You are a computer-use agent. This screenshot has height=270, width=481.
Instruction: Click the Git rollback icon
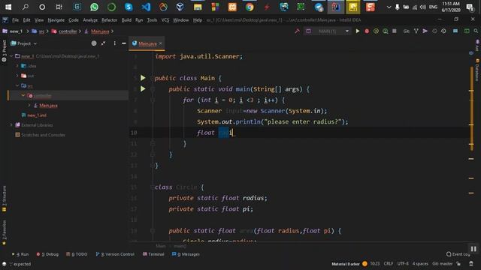pyautogui.click(x=443, y=31)
